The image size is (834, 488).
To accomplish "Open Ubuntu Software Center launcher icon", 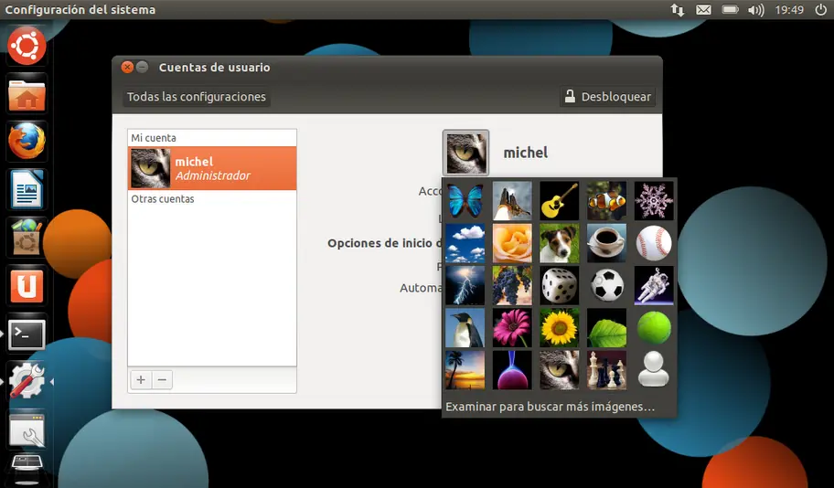I will point(27,237).
